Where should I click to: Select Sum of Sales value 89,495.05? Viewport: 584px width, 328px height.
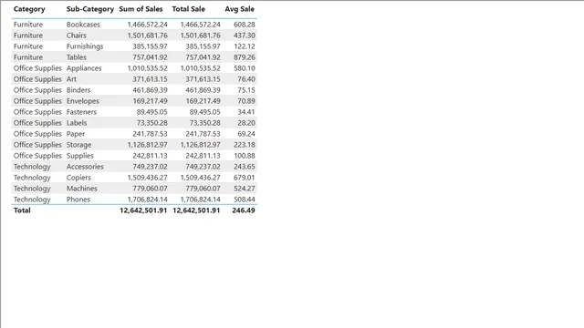[152, 112]
